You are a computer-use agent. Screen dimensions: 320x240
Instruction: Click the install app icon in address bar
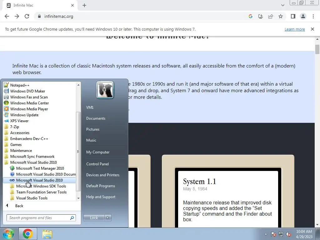pos(261,16)
